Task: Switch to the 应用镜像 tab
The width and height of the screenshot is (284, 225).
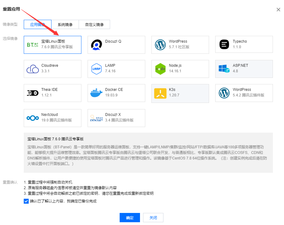Action: pyautogui.click(x=38, y=24)
